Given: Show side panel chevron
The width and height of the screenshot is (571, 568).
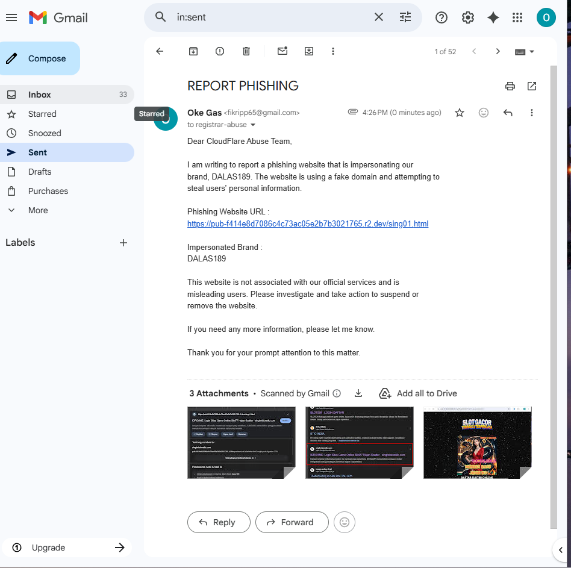Looking at the screenshot, I should pyautogui.click(x=561, y=550).
